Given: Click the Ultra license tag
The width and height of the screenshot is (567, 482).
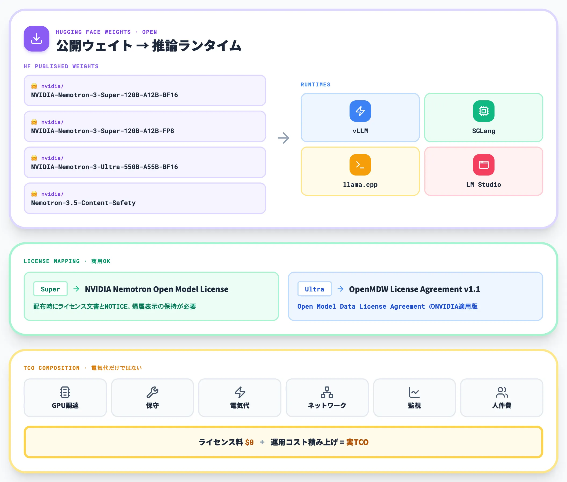Looking at the screenshot, I should [314, 289].
